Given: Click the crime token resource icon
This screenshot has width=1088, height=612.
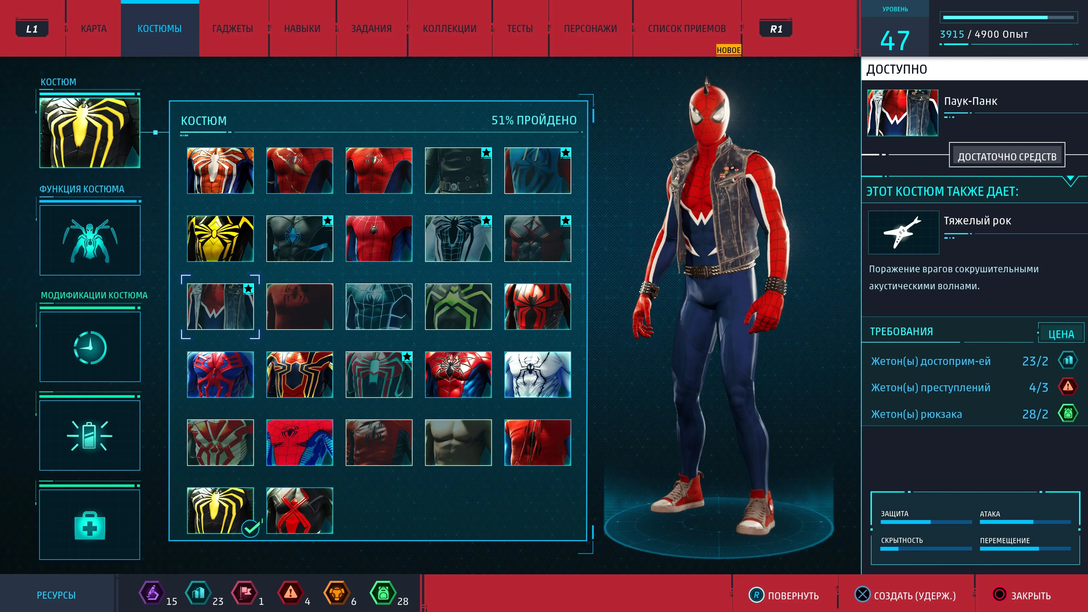Looking at the screenshot, I should click(x=290, y=593).
